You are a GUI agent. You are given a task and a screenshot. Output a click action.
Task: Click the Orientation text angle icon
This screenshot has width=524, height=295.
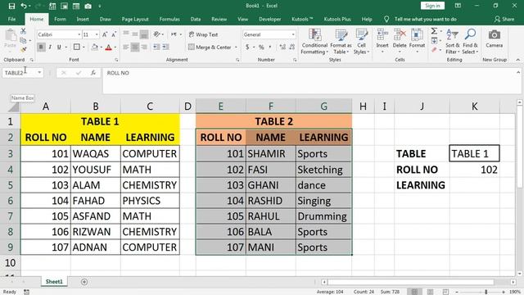click(156, 34)
